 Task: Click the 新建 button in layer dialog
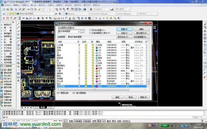125,29
